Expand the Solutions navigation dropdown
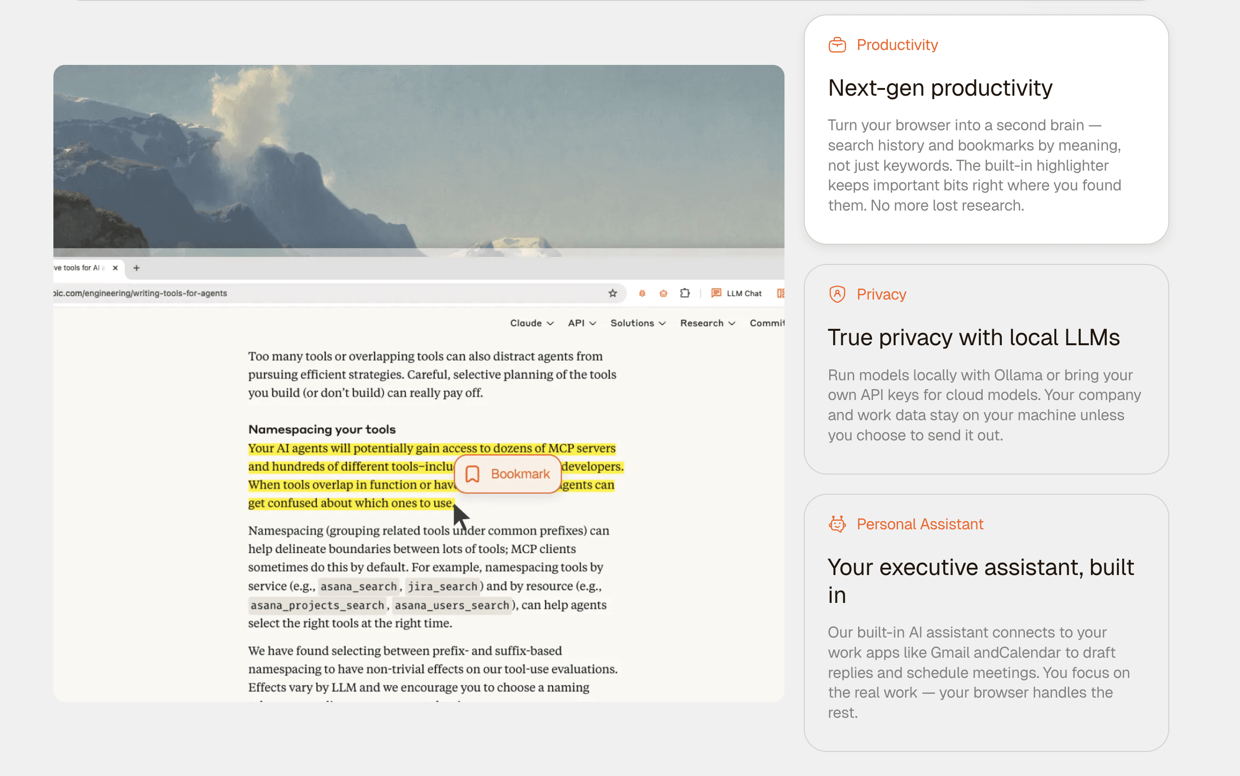This screenshot has width=1240, height=776. [x=638, y=323]
